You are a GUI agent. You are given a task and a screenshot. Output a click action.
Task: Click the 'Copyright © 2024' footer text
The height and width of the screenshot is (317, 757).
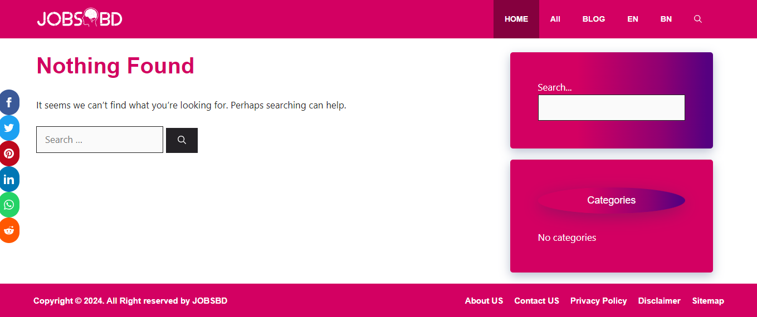130,301
